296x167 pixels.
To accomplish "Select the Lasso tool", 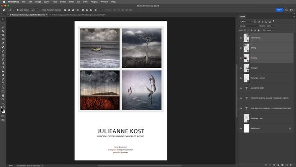I will (x=3, y=27).
